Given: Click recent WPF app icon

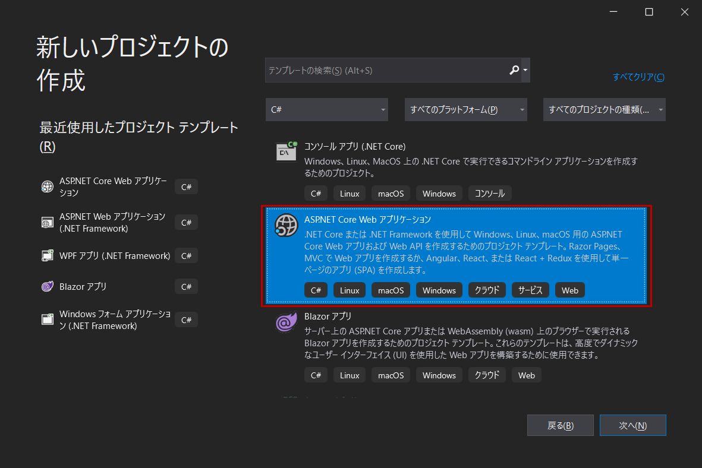Looking at the screenshot, I should point(48,255).
